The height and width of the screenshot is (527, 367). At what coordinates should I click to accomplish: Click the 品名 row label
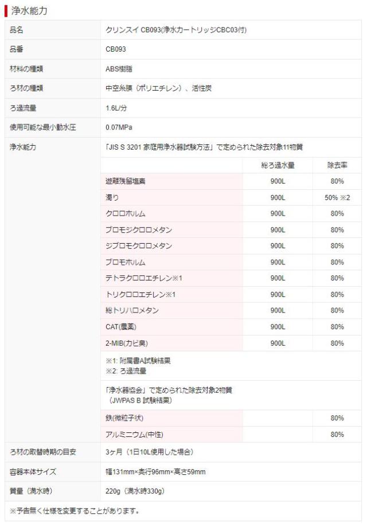click(x=17, y=30)
